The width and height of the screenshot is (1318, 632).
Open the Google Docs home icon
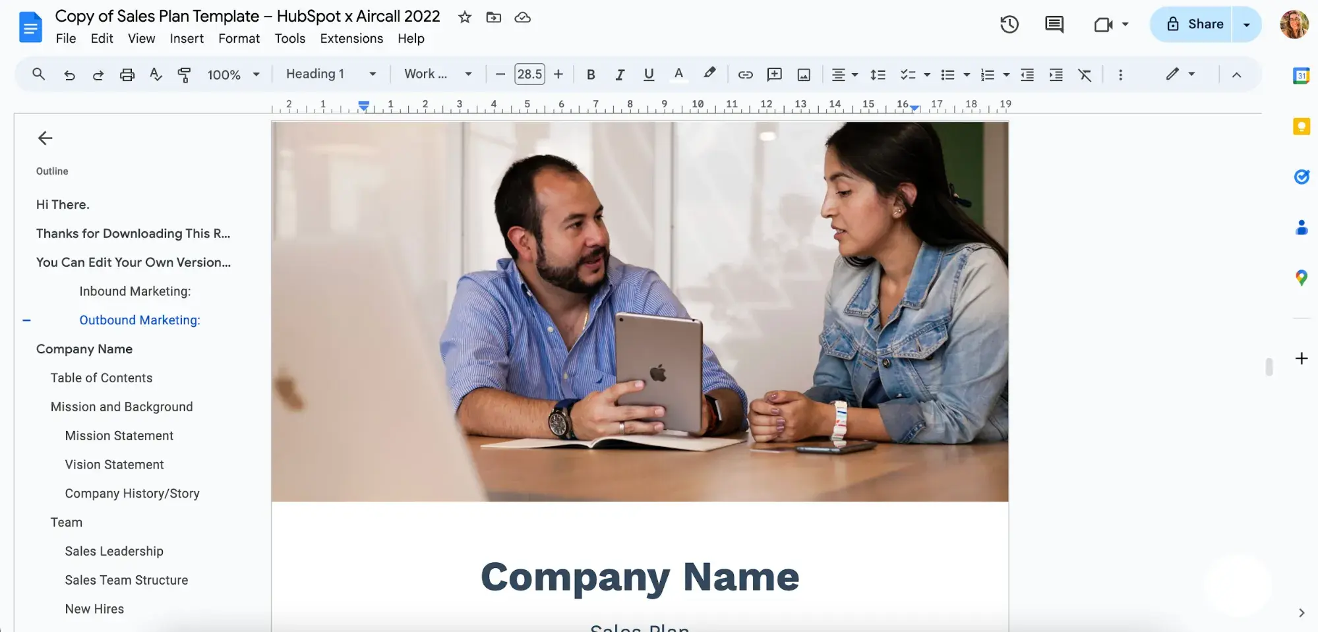click(30, 28)
